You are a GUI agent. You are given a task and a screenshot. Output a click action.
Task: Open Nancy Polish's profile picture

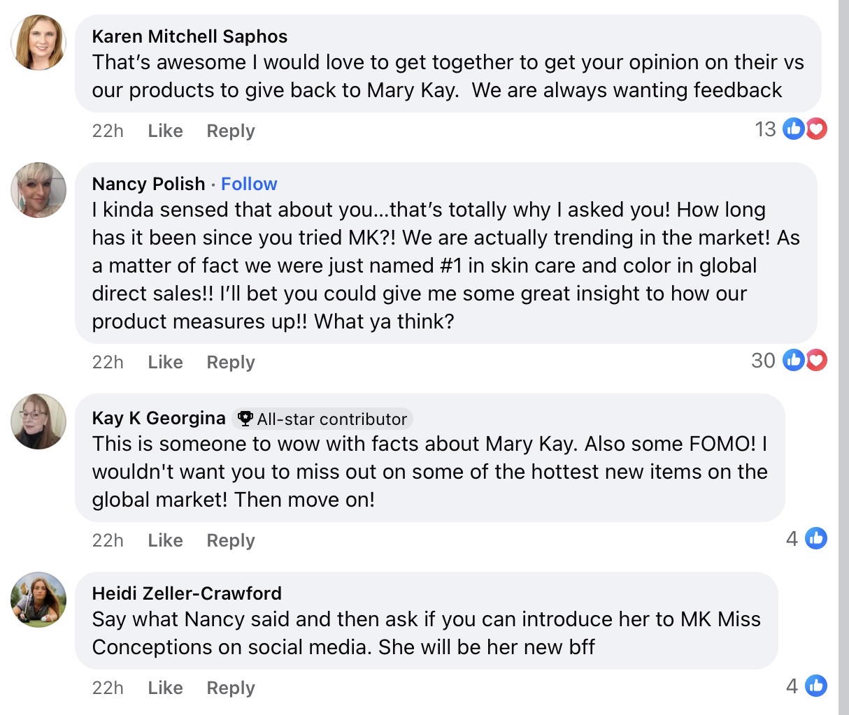pos(38,190)
